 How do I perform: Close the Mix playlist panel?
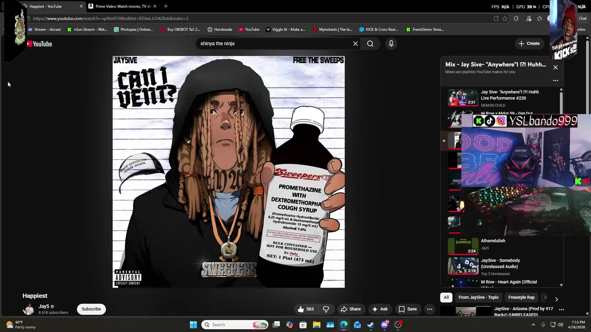pyautogui.click(x=555, y=67)
